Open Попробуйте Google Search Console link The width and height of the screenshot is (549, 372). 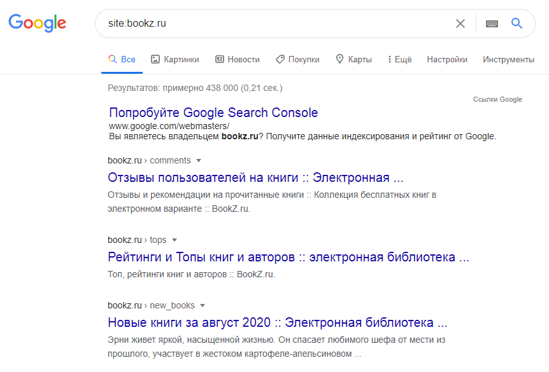tap(213, 113)
